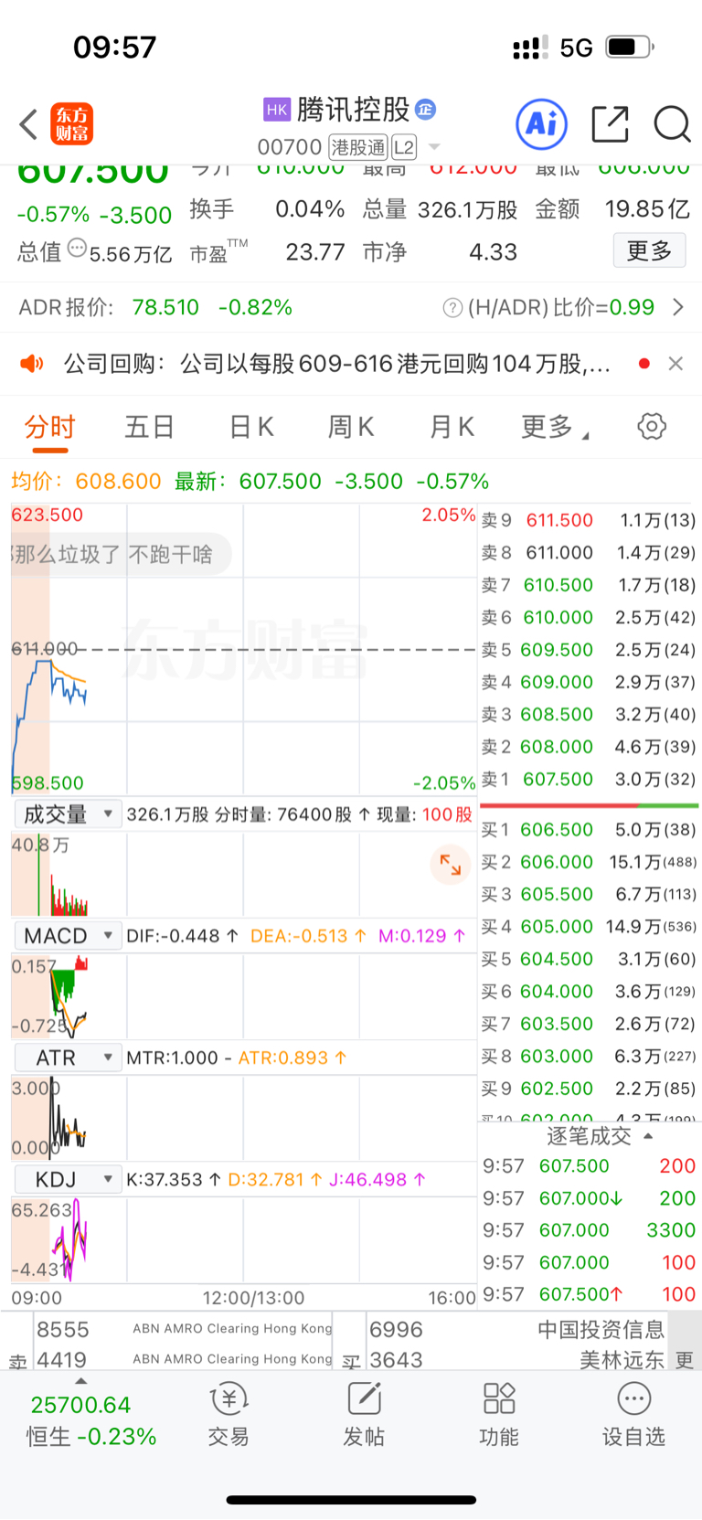
Task: Tap the red-green bid/ask ratio bar
Action: click(589, 806)
